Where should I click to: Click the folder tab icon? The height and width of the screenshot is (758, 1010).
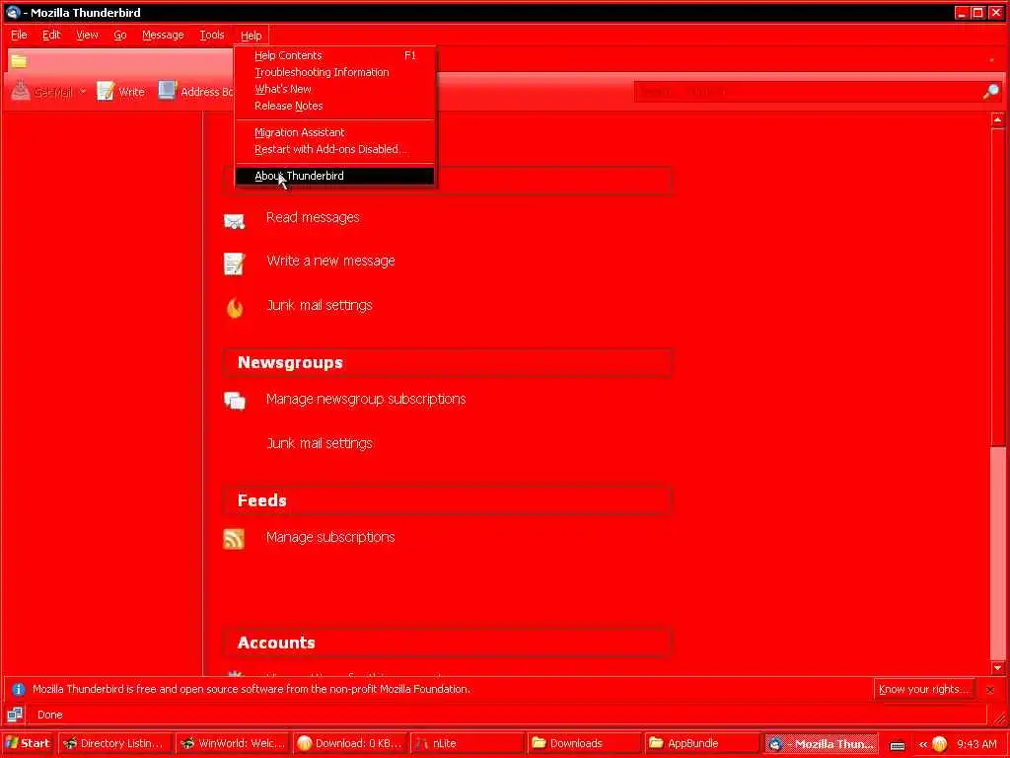19,60
